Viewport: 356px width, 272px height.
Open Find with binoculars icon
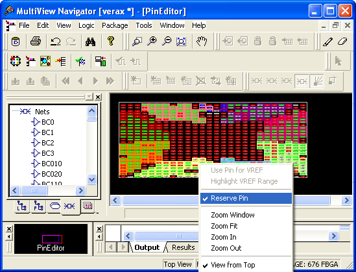coord(90,42)
